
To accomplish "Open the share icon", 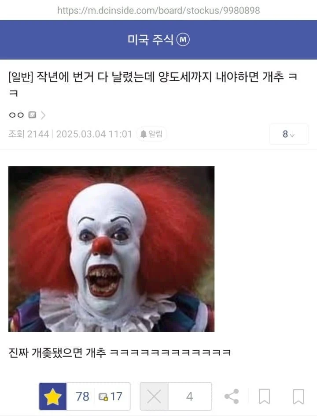I will click(x=232, y=396).
